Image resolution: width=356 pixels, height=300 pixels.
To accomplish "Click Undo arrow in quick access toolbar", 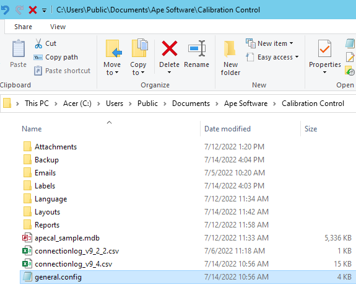I will pyautogui.click(x=5, y=10).
